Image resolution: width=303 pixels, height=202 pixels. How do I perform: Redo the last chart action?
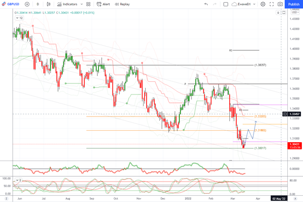tap(215, 4)
